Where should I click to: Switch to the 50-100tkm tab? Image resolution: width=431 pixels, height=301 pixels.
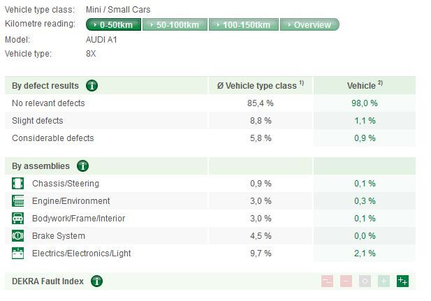point(174,24)
